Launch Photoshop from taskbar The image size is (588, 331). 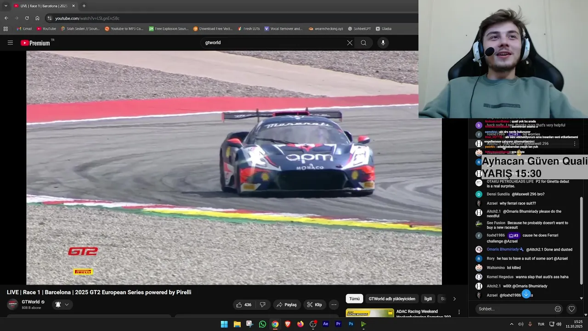351,324
